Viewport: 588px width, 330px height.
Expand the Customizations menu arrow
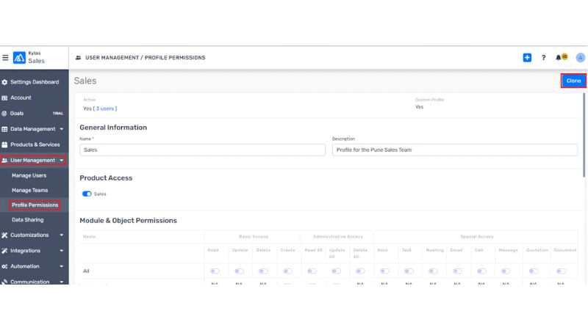62,235
